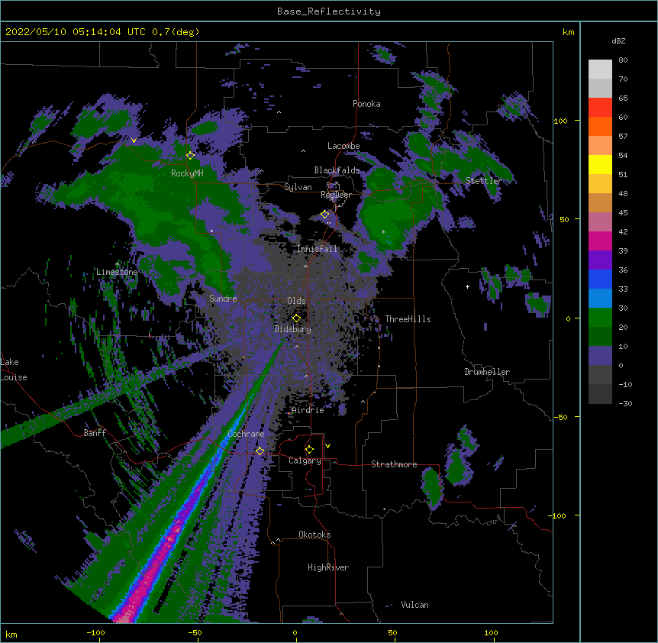Click the Sylvan label
This screenshot has width=658, height=643.
point(298,187)
